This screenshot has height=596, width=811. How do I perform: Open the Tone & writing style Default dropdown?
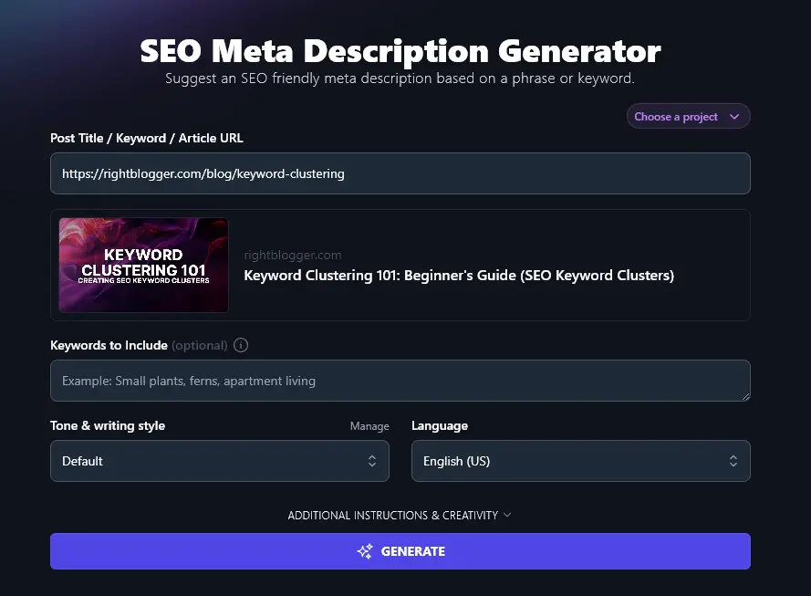(x=219, y=461)
